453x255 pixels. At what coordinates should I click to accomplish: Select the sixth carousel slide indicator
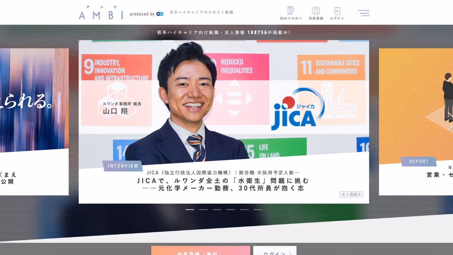coord(258,210)
